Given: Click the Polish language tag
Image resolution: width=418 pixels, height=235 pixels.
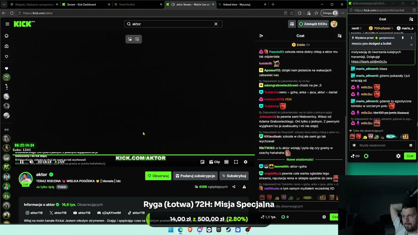Looking at the screenshot, I should [x=62, y=187].
